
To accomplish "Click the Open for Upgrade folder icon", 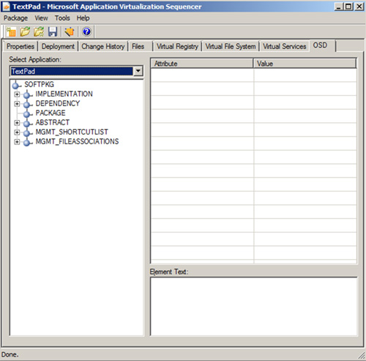I will click(39, 31).
